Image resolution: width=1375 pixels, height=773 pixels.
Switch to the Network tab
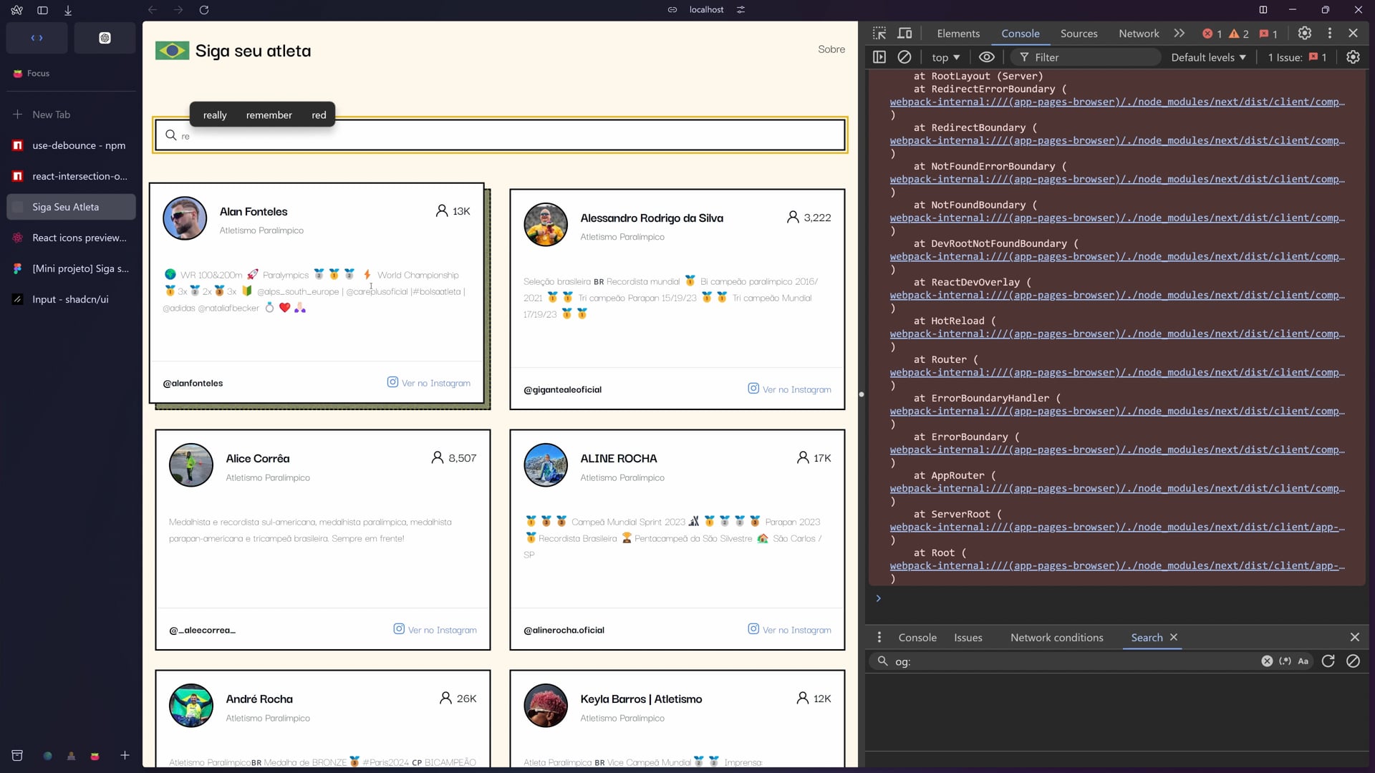coord(1139,33)
